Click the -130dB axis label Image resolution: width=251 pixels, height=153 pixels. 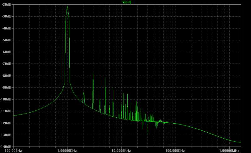[6, 135]
